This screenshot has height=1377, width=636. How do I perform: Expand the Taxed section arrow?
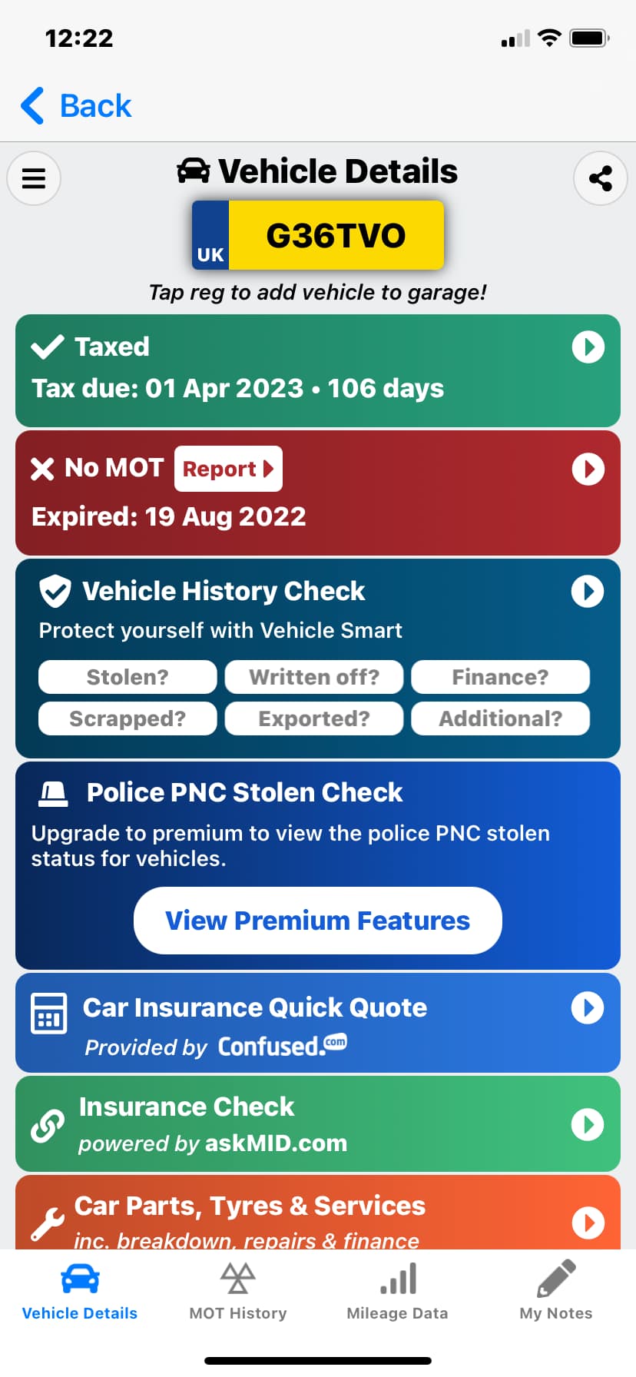point(588,347)
